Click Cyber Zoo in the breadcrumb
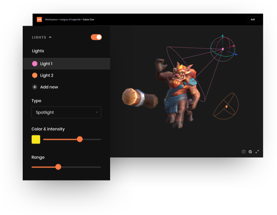This screenshot has width=277, height=215. click(88, 20)
